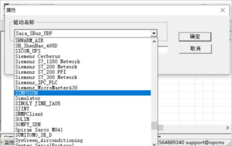Click the 取消 button
232x146 pixels.
point(195,48)
